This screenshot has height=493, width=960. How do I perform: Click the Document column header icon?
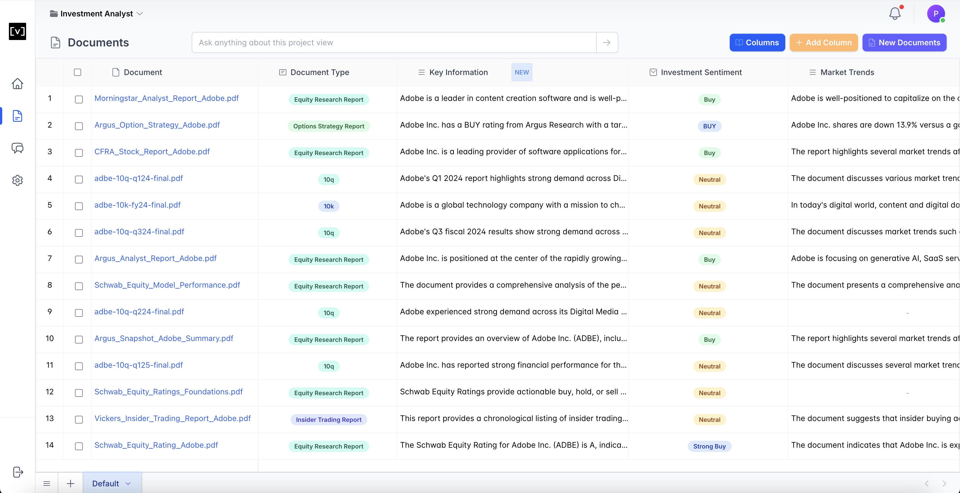[116, 72]
